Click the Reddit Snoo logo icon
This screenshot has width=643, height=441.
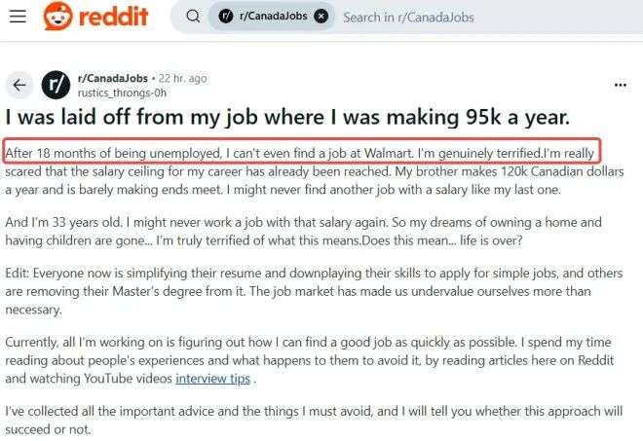[58, 17]
